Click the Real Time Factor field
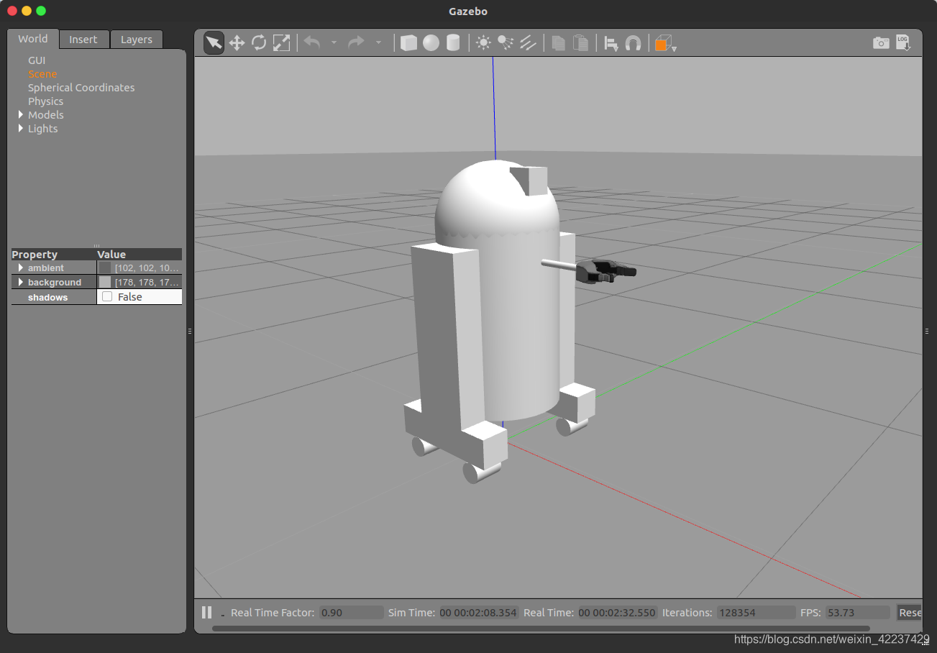The image size is (937, 653). click(352, 613)
